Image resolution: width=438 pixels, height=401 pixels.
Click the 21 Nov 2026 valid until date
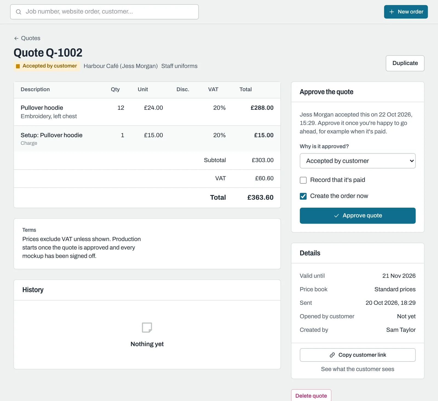pos(399,276)
